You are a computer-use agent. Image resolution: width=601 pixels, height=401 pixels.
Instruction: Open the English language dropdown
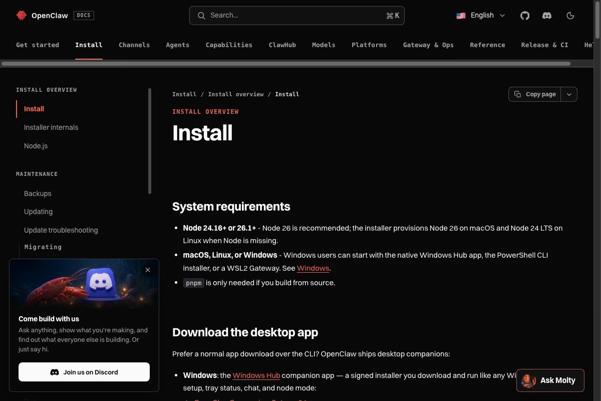(x=481, y=16)
